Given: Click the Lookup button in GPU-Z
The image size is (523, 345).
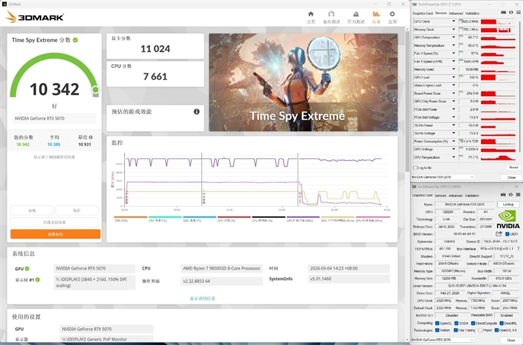Looking at the screenshot, I should pos(508,204).
